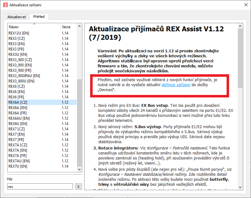
Task: Select the REX7A [CZ] row
Action: click(42, 145)
